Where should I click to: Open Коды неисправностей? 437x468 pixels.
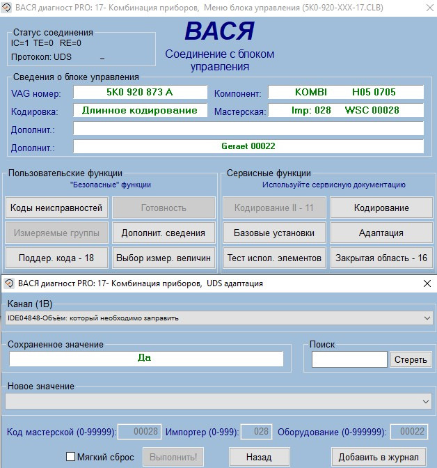pos(56,208)
